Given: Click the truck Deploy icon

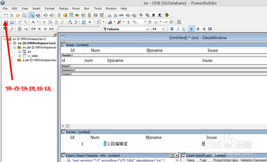Looking at the screenshot, I should [x=121, y=15].
